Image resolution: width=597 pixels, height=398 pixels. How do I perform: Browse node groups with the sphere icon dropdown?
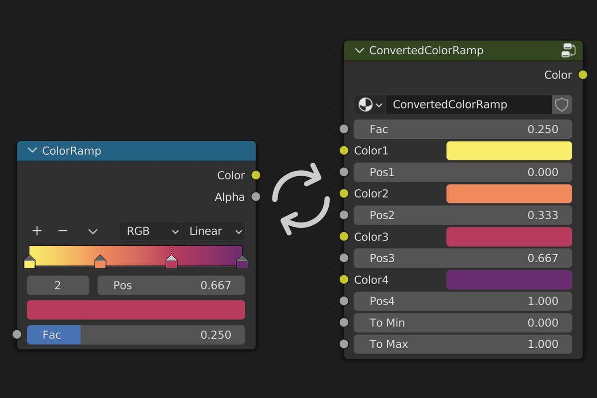(370, 104)
